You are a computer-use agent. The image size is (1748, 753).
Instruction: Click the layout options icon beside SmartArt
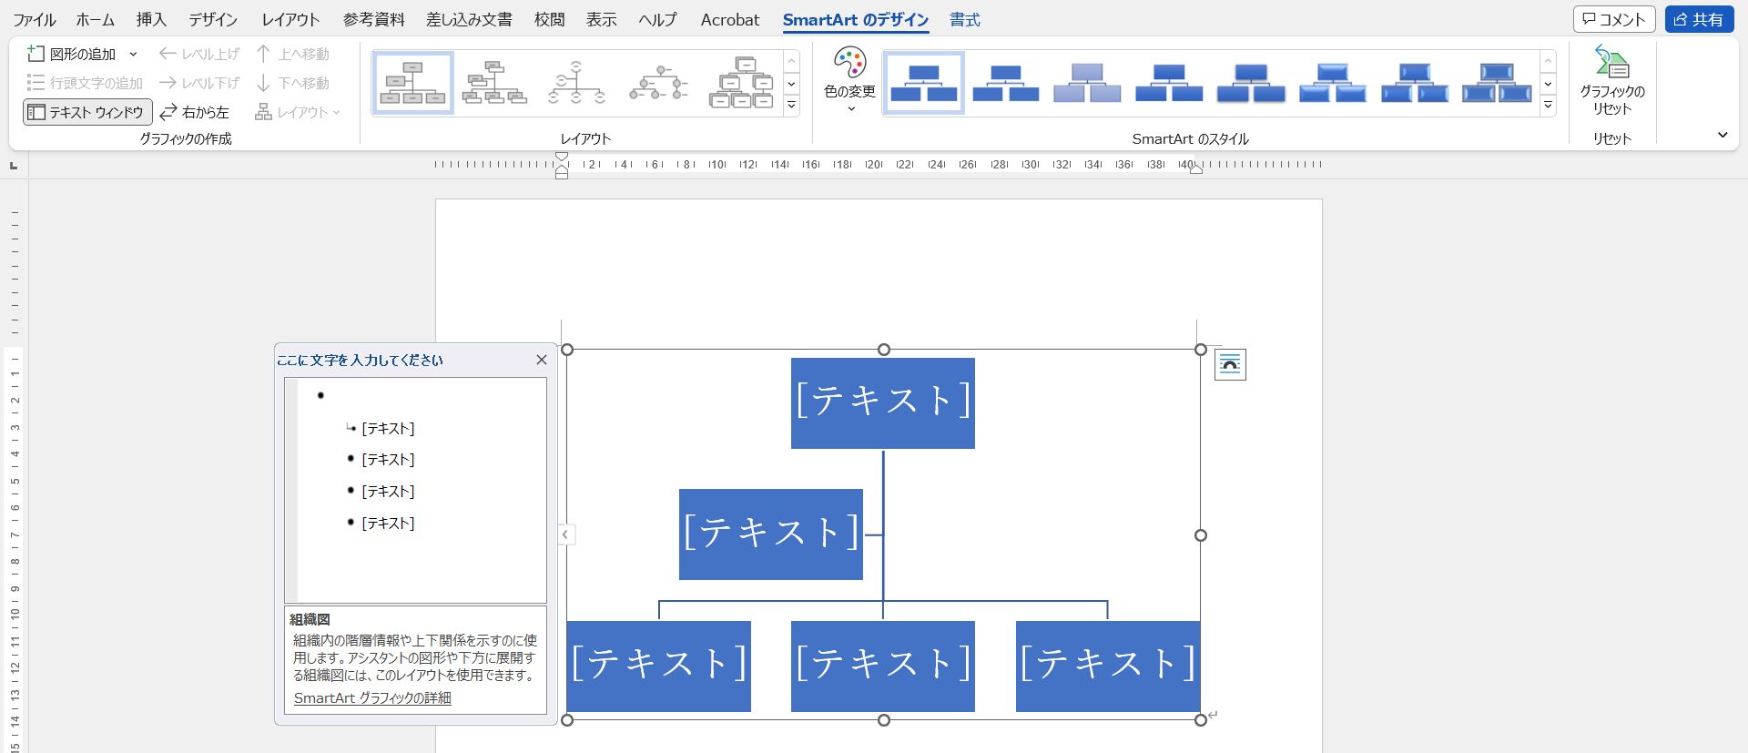pos(1230,365)
